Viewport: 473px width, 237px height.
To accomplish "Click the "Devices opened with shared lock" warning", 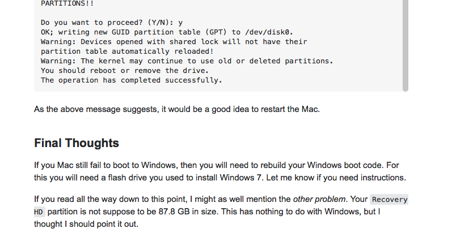I will 174,42.
